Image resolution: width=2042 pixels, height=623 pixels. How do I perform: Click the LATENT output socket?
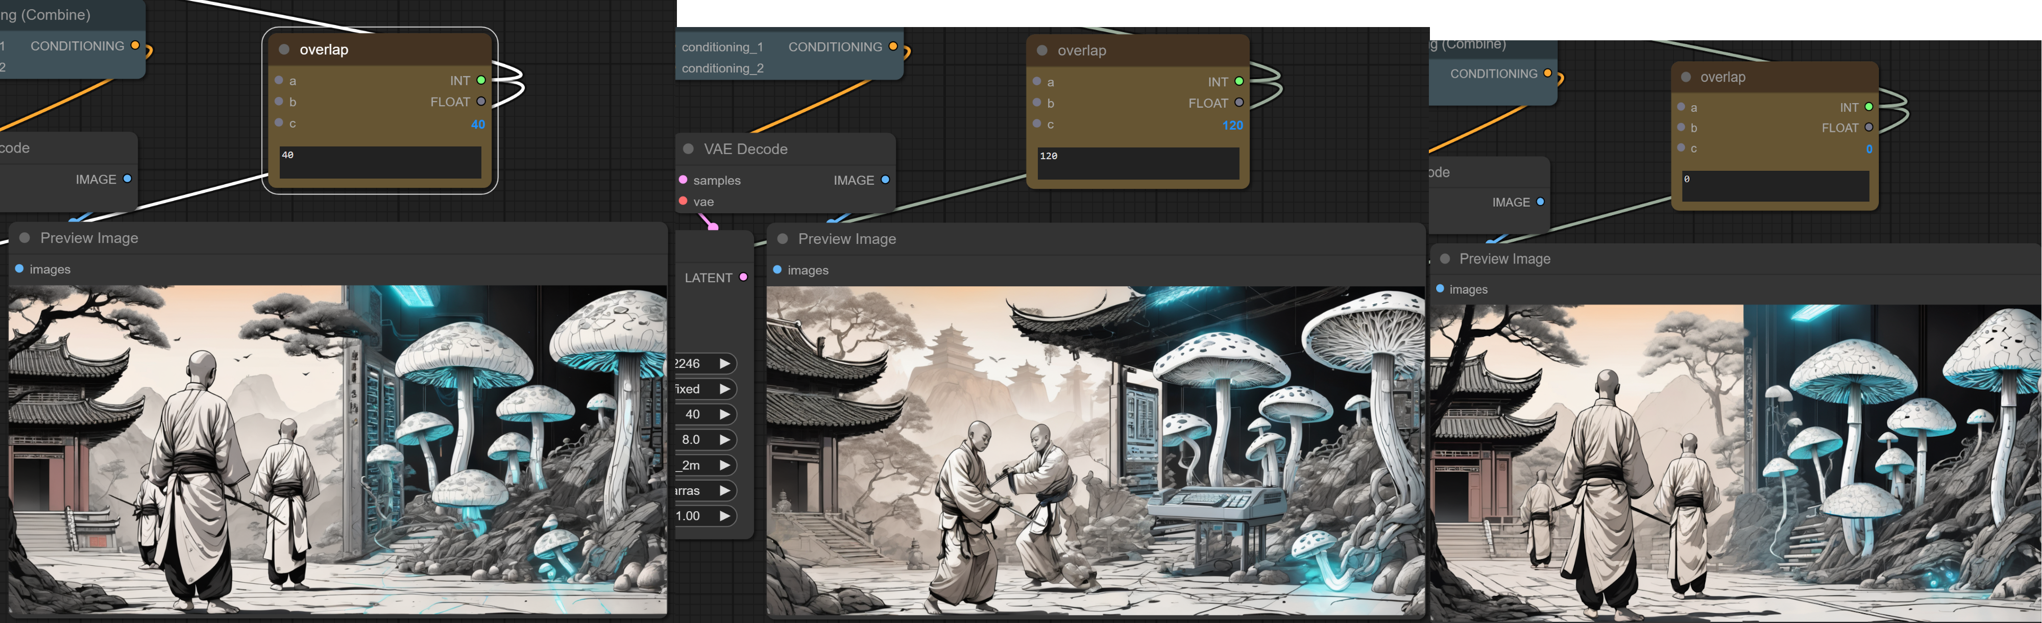(x=743, y=278)
